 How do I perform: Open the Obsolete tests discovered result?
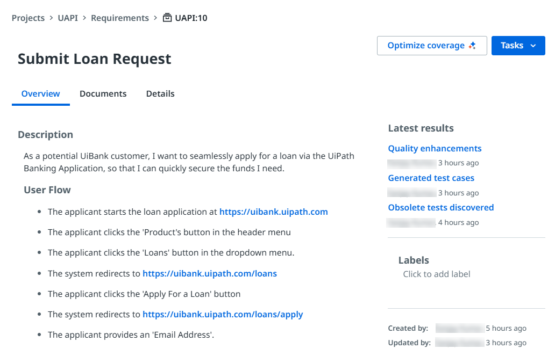click(x=441, y=207)
